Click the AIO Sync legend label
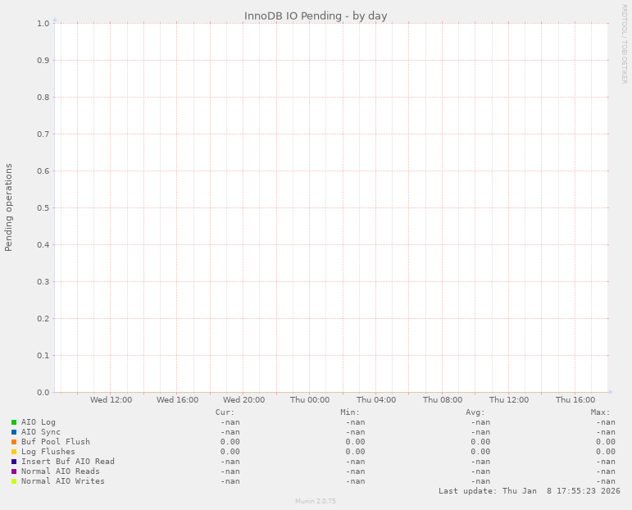Image resolution: width=632 pixels, height=510 pixels. [41, 432]
